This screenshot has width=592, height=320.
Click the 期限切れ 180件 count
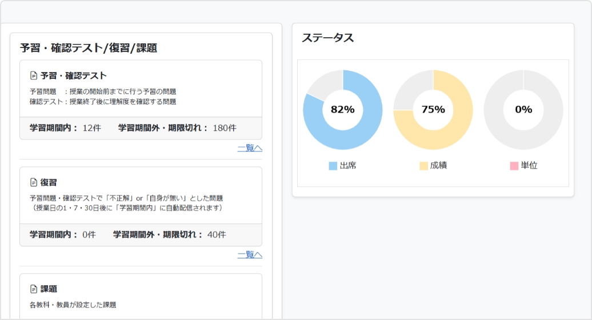[x=224, y=128]
